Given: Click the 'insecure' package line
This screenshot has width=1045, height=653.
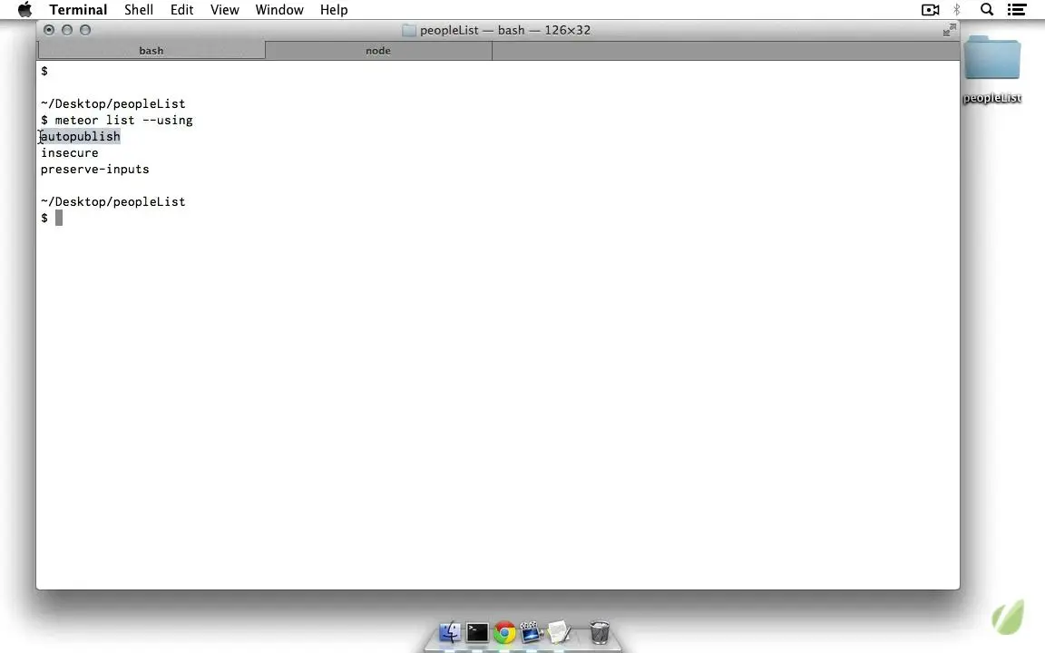Looking at the screenshot, I should pyautogui.click(x=69, y=153).
